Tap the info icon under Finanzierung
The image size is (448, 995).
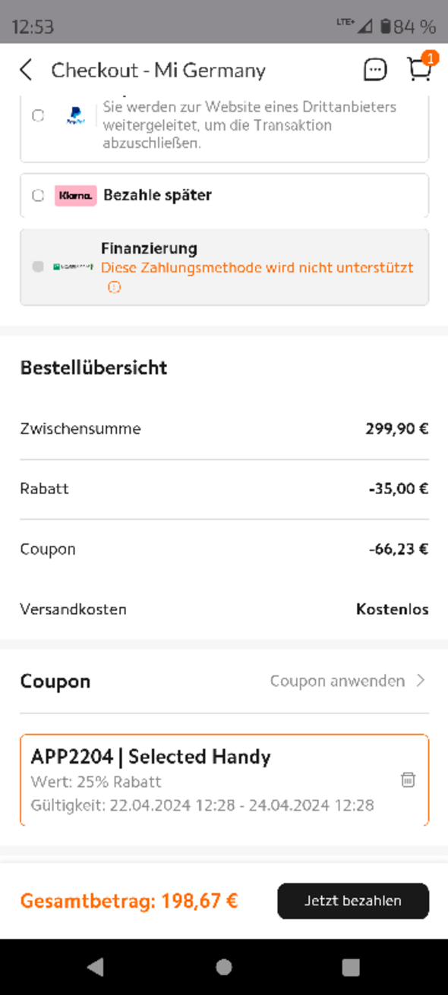pyautogui.click(x=114, y=287)
